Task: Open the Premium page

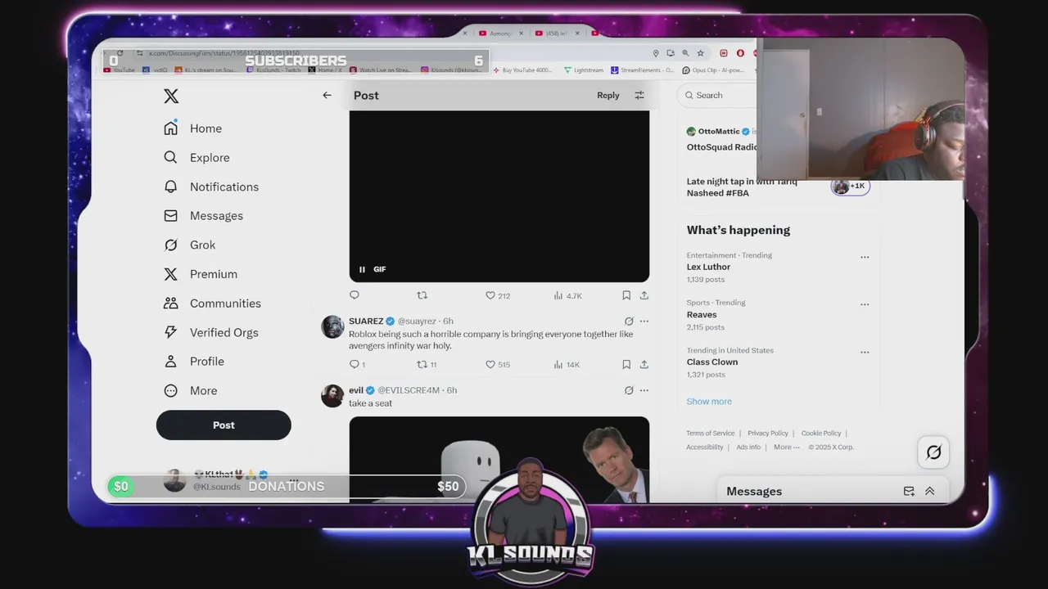Action: point(201,274)
